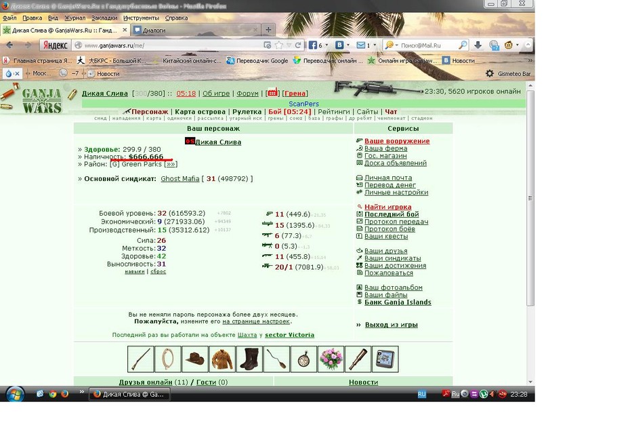Open the Файл menu
The width and height of the screenshot is (630, 440).
click(x=9, y=18)
